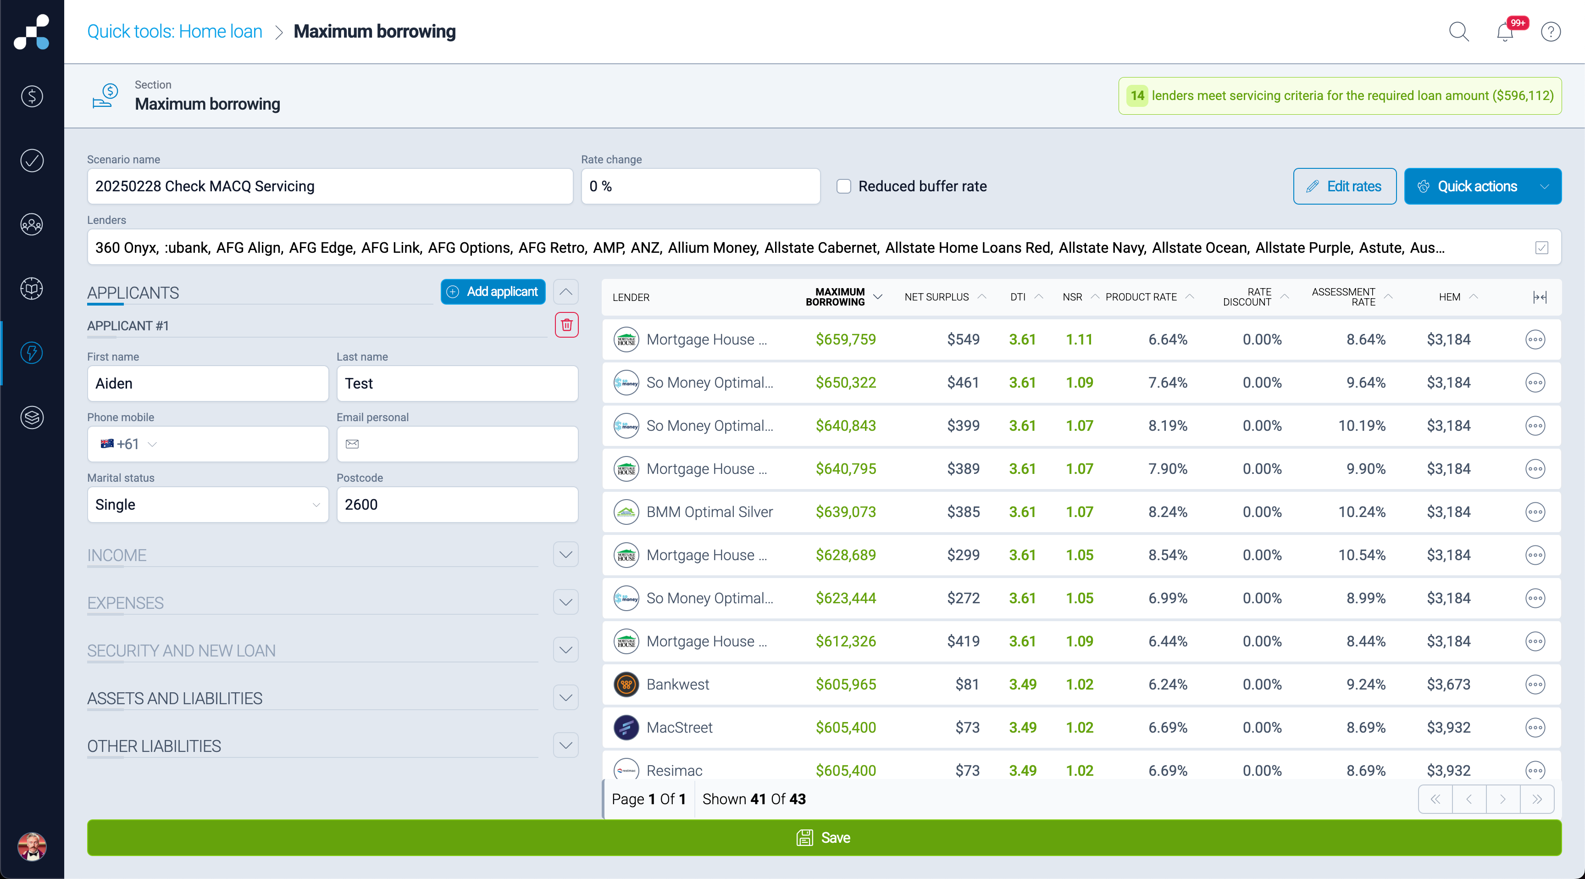Go to the previous page arrow
The height and width of the screenshot is (879, 1585).
click(x=1469, y=799)
